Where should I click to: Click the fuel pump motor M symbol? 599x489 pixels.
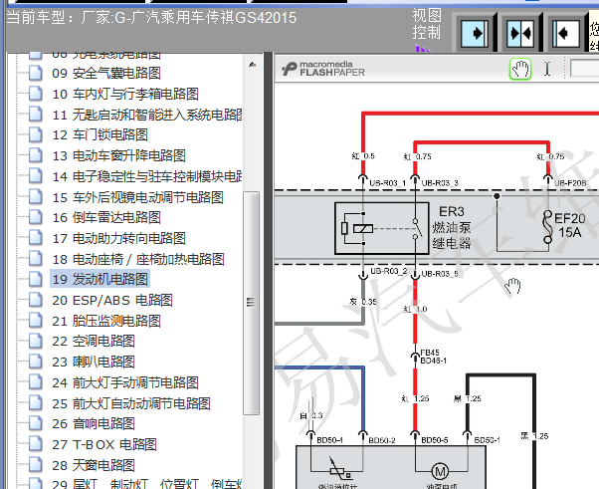440,471
